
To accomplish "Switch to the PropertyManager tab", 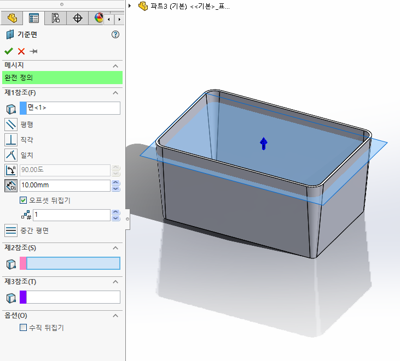I will pyautogui.click(x=34, y=18).
